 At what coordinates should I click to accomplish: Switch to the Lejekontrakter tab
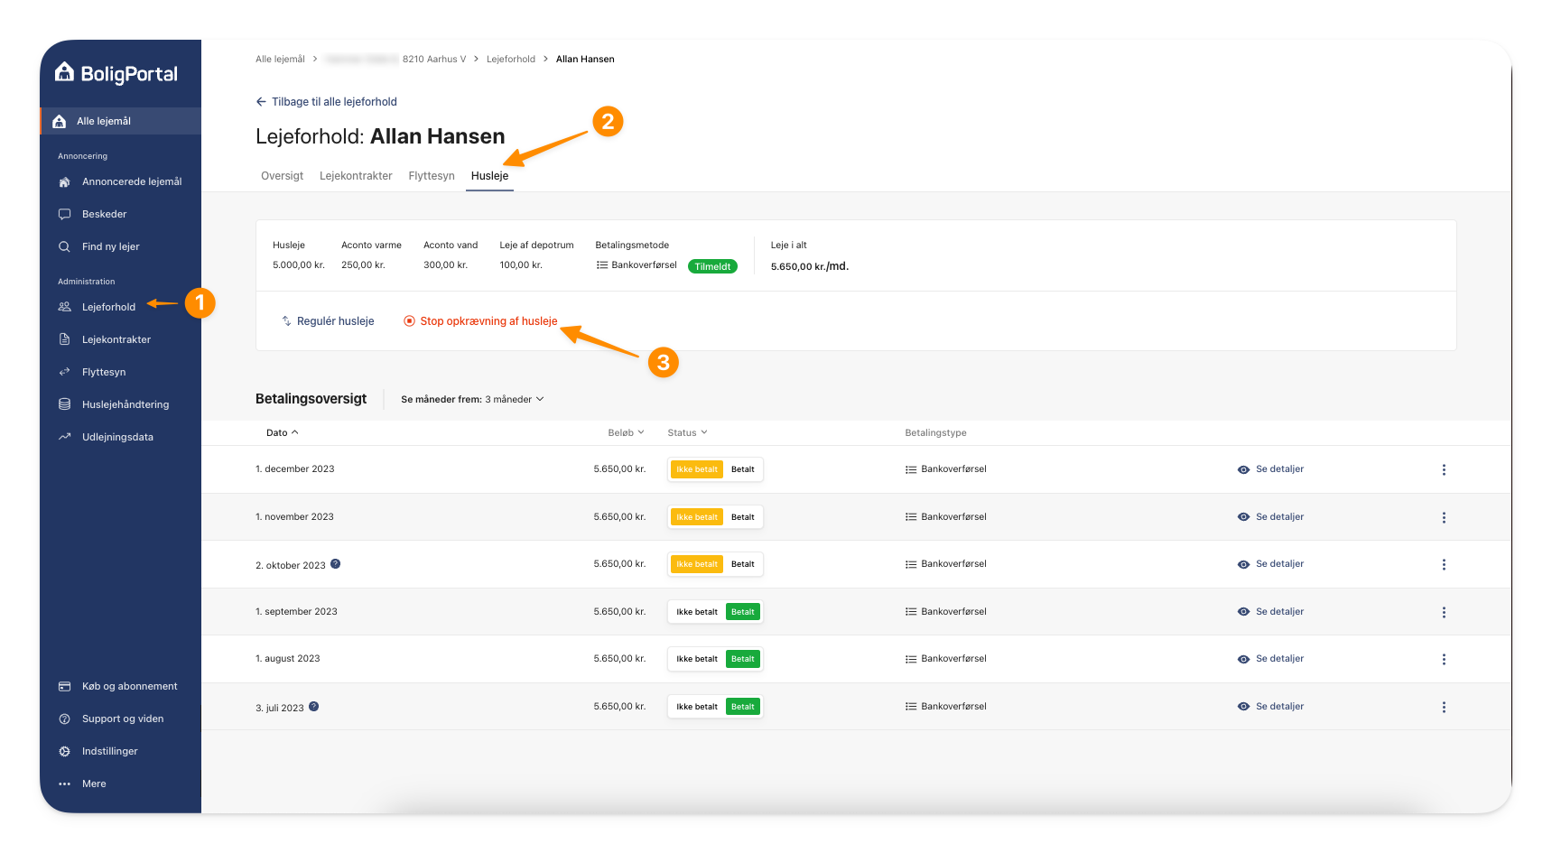[x=356, y=176]
